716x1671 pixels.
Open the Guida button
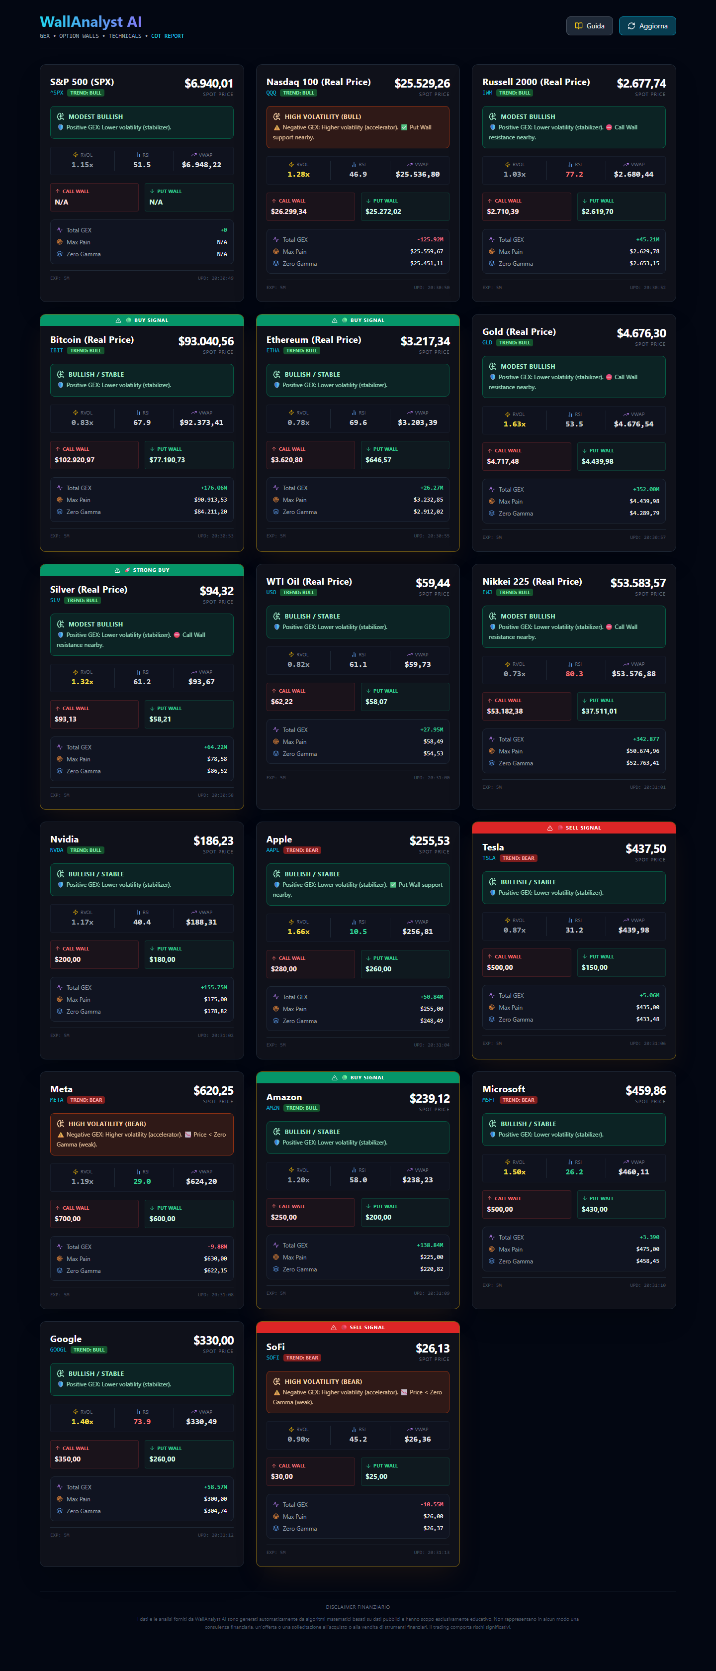(589, 26)
